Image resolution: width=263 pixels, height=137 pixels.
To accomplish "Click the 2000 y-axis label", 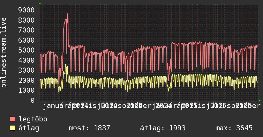I will click(26, 80).
